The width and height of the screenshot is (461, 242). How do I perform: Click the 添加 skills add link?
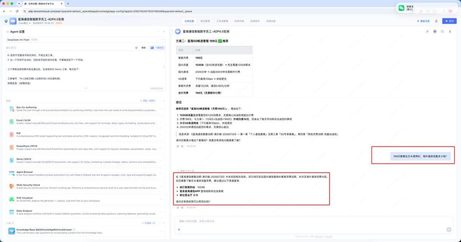tap(148, 100)
